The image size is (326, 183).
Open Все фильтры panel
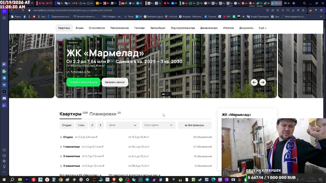point(194,125)
